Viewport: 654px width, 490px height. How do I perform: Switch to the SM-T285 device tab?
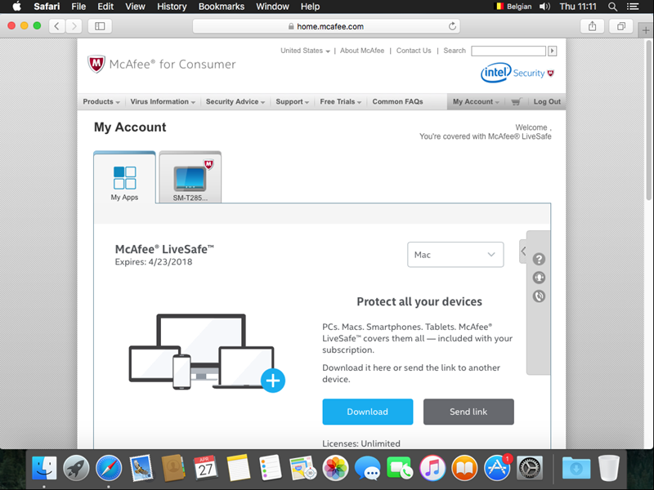(x=190, y=178)
